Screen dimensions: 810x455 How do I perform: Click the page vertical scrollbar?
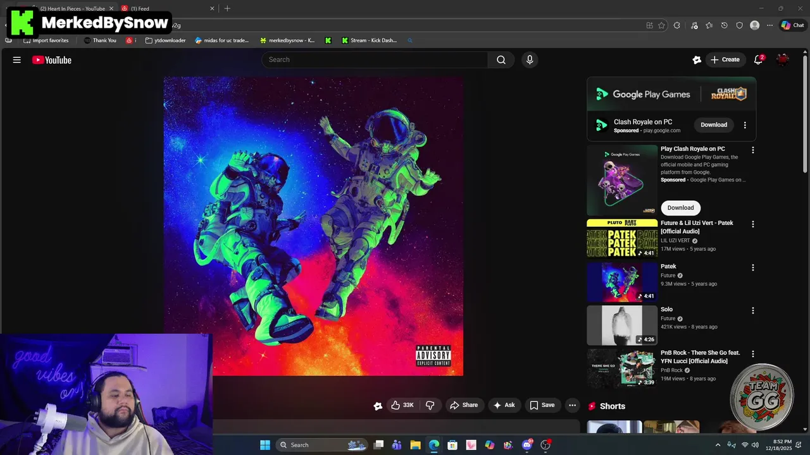(805, 114)
